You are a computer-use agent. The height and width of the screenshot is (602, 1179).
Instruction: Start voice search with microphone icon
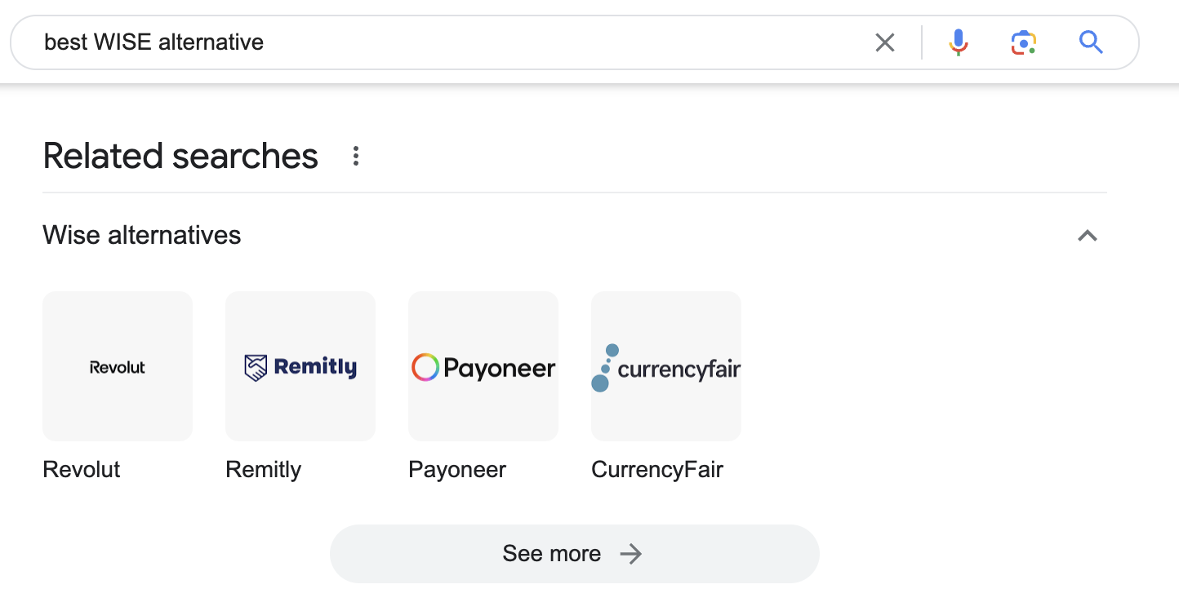pos(959,42)
